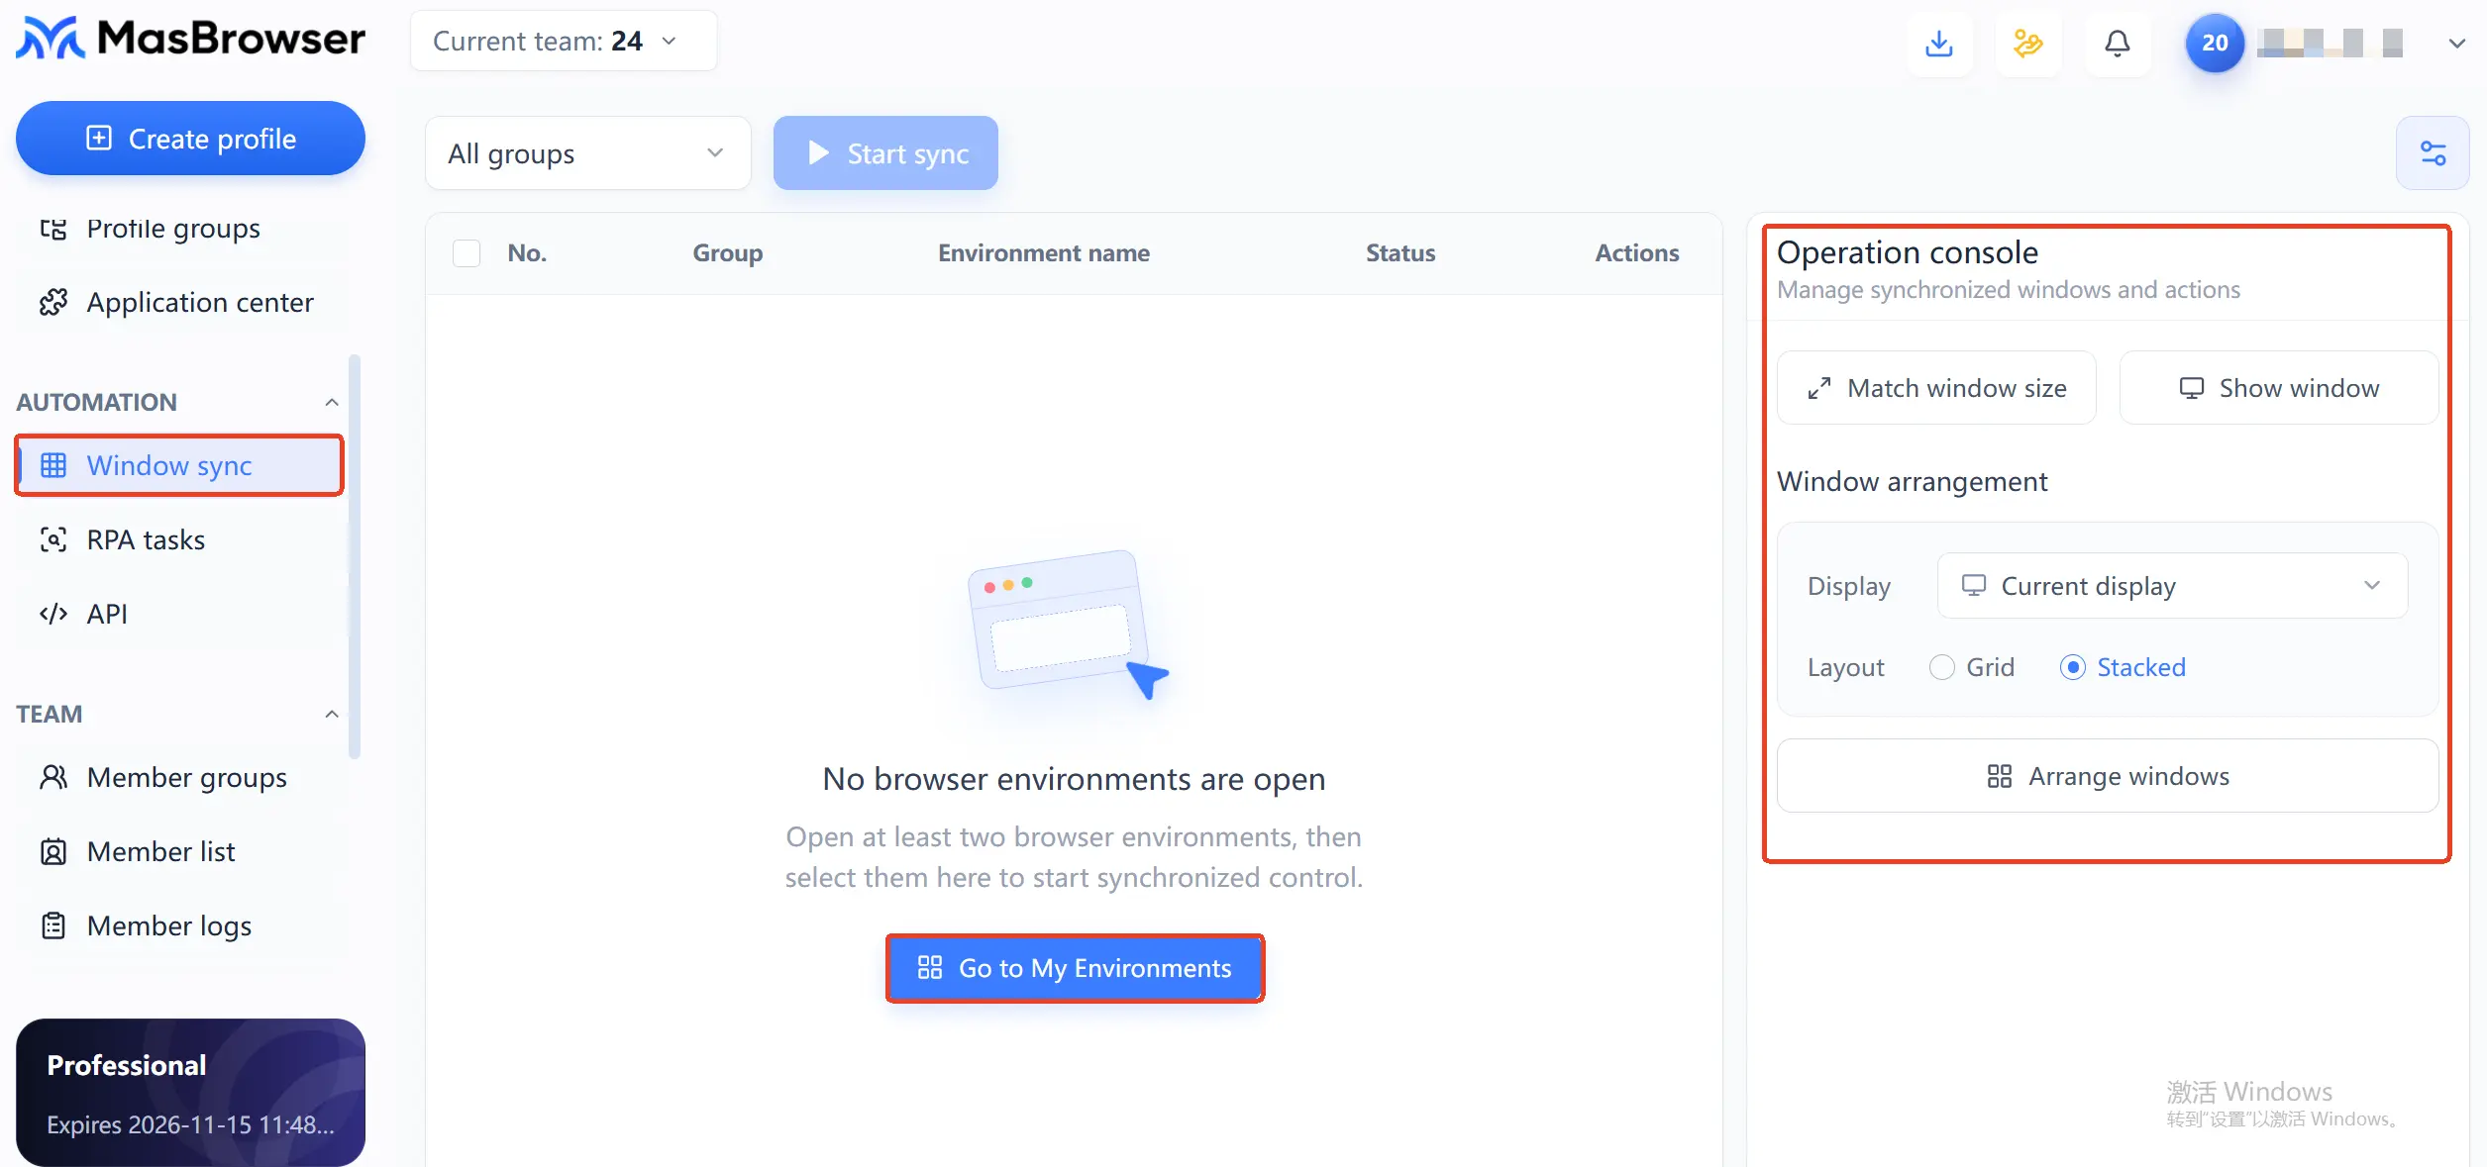This screenshot has height=1167, width=2487.
Task: Click the Profile groups icon
Action: point(53,229)
